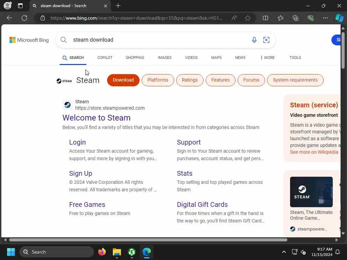Search using voice microphone icon
347x260 pixels.
[254, 40]
